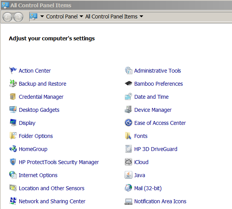The width and height of the screenshot is (232, 209).
Task: Expand the dropdown arrow before Control Panel
Action: pyautogui.click(x=42, y=16)
